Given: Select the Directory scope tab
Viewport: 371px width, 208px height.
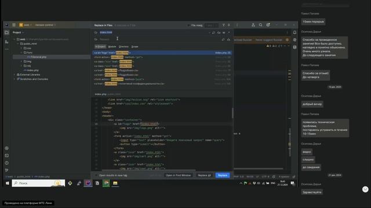Looking at the screenshot, I should [123, 47].
